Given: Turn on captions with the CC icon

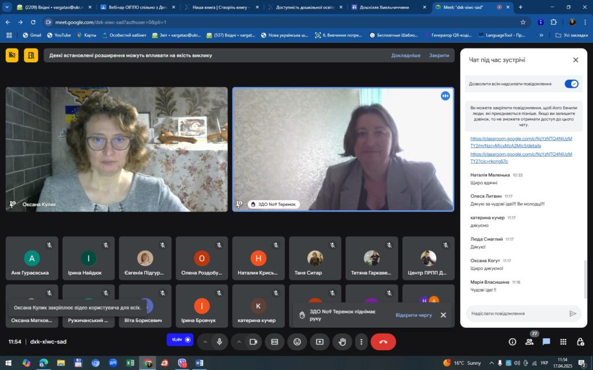Looking at the screenshot, I should click(274, 342).
